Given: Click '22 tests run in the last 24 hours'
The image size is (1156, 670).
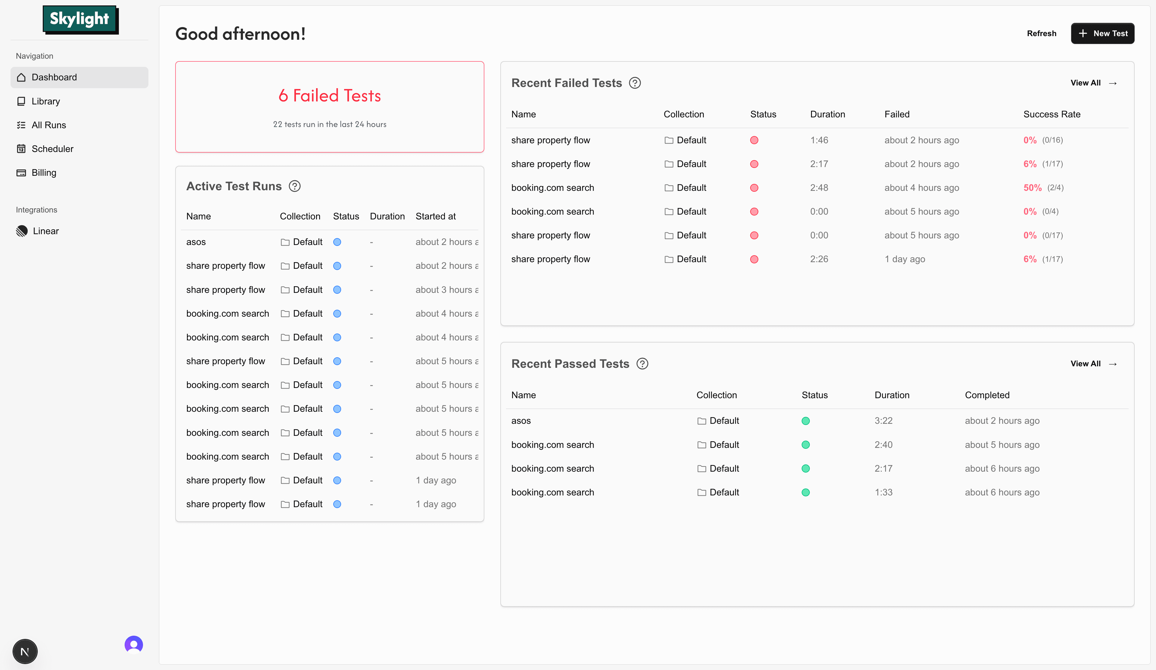Looking at the screenshot, I should (329, 124).
